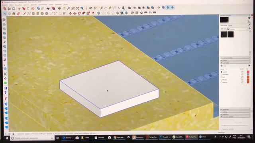Select the red Move tool
This screenshot has width=255, height=143.
pyautogui.click(x=70, y=13)
